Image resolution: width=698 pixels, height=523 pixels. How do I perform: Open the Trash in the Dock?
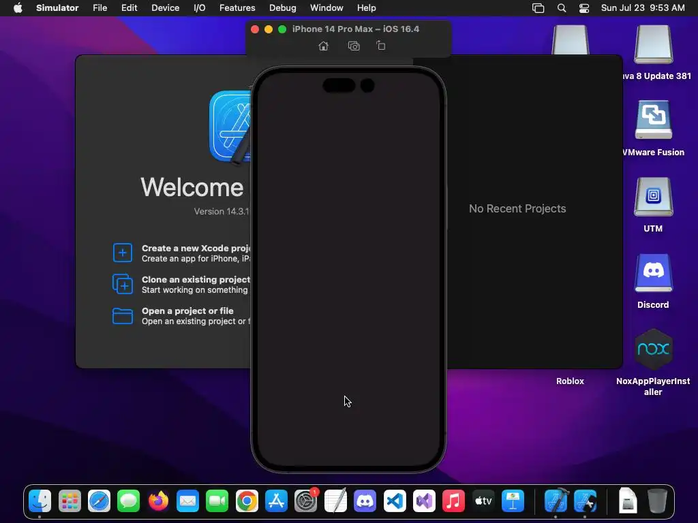[x=658, y=501]
